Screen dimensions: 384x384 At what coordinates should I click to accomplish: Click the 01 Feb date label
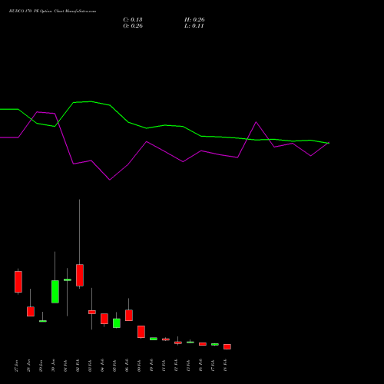pos(66,366)
